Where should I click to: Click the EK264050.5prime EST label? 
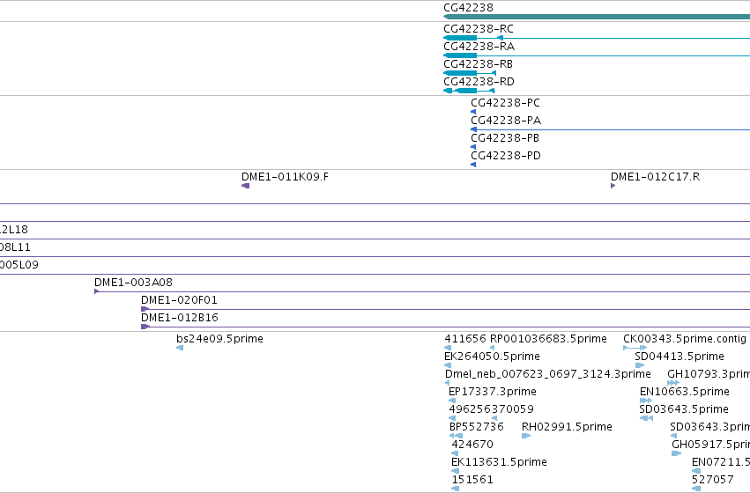click(x=492, y=357)
